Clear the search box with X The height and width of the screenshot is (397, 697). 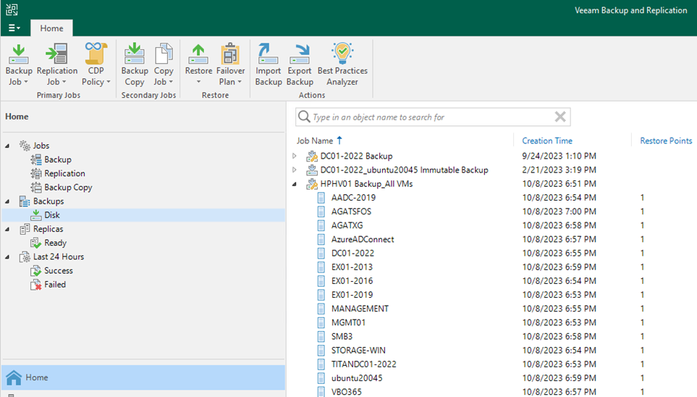[560, 117]
